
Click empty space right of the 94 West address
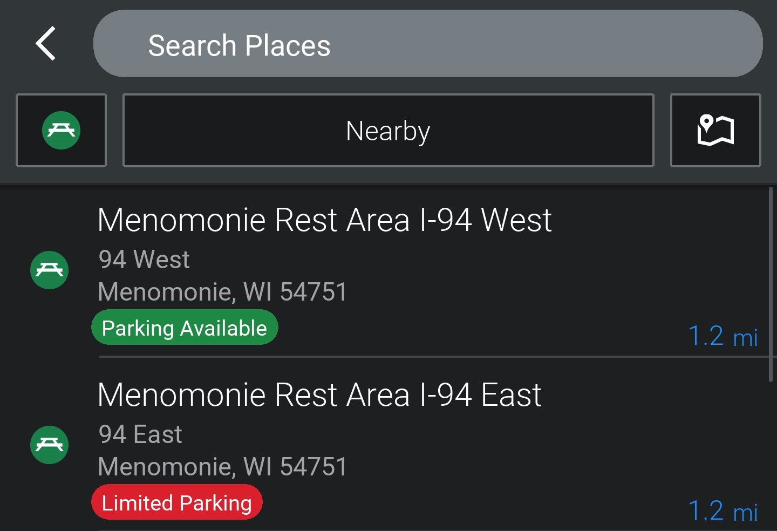pos(459,260)
